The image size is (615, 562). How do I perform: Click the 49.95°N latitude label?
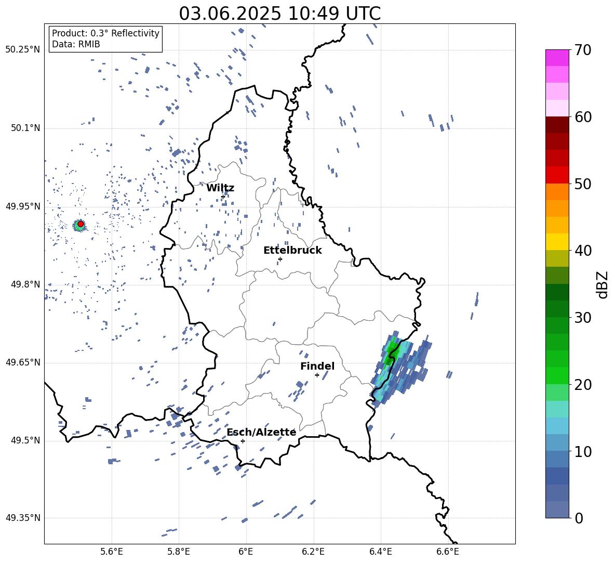[x=23, y=206]
